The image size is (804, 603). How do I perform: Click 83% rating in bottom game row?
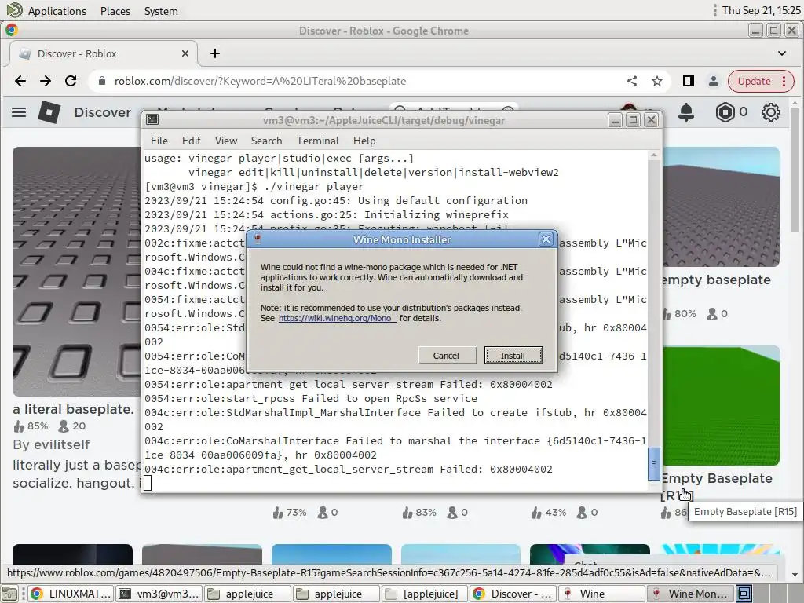[419, 512]
